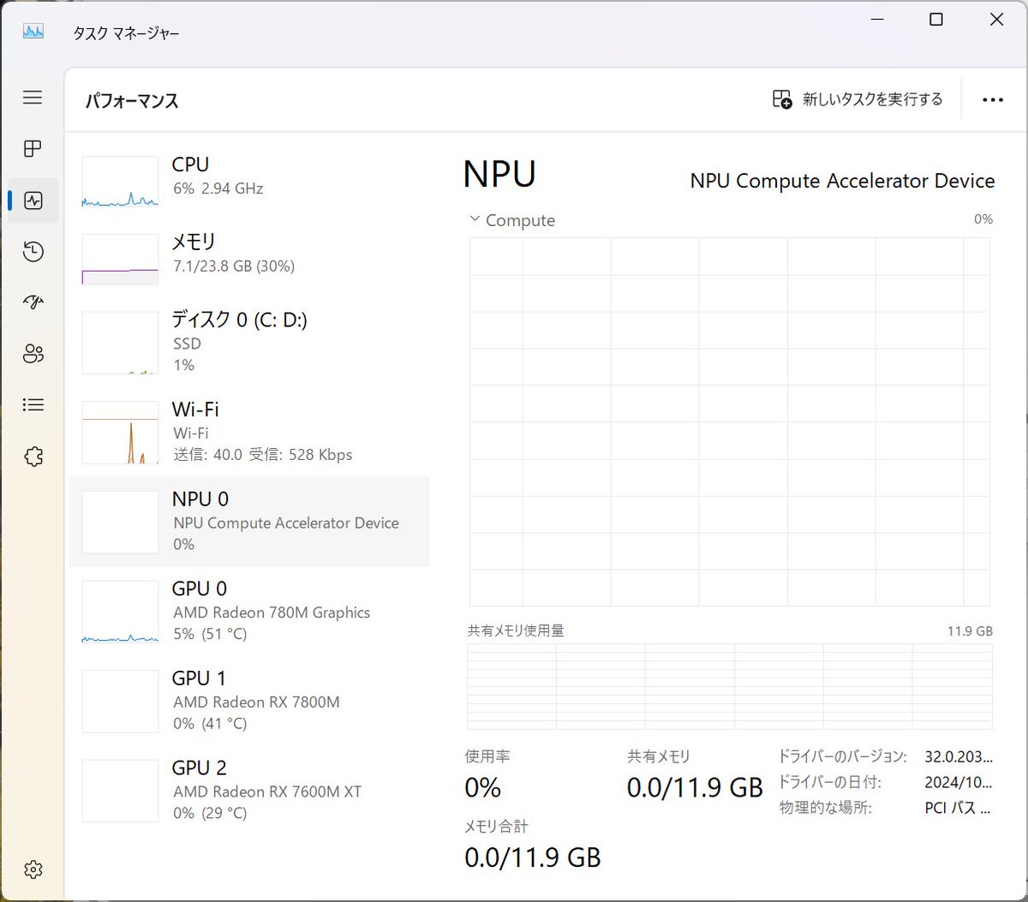Select the CPU performance entry
This screenshot has width=1028, height=902.
[x=248, y=180]
